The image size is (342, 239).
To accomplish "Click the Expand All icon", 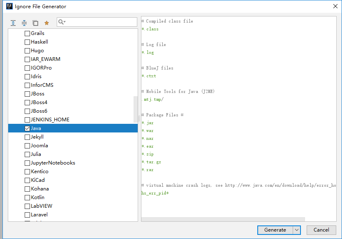I will [13, 23].
